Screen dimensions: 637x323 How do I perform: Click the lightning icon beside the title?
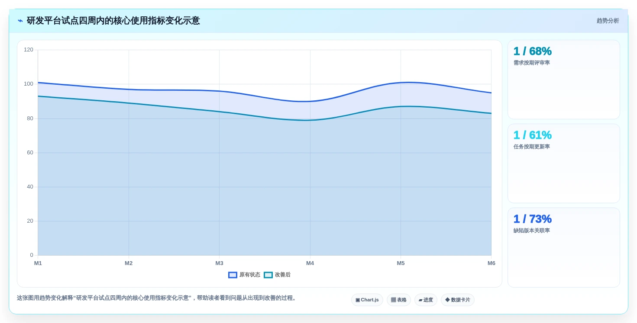tap(20, 21)
